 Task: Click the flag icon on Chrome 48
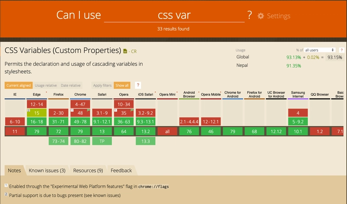pos(88,110)
